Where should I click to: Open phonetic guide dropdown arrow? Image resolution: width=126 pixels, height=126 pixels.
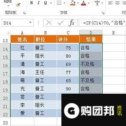tap(102, 3)
